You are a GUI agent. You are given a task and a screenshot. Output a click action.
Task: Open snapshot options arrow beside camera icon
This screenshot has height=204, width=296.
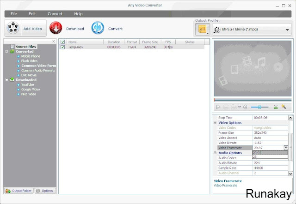[240, 107]
